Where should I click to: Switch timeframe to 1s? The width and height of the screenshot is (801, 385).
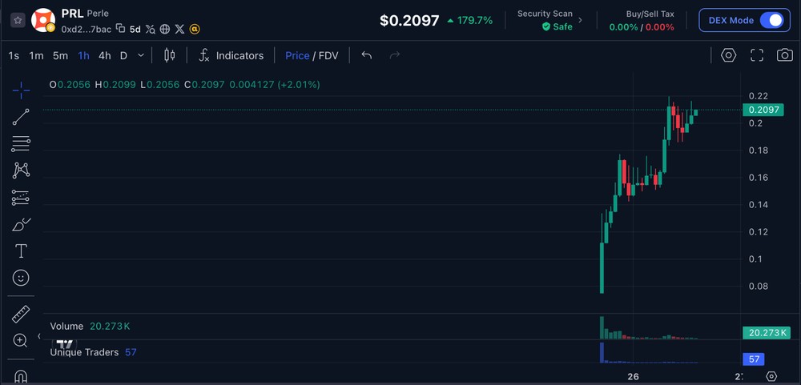14,56
